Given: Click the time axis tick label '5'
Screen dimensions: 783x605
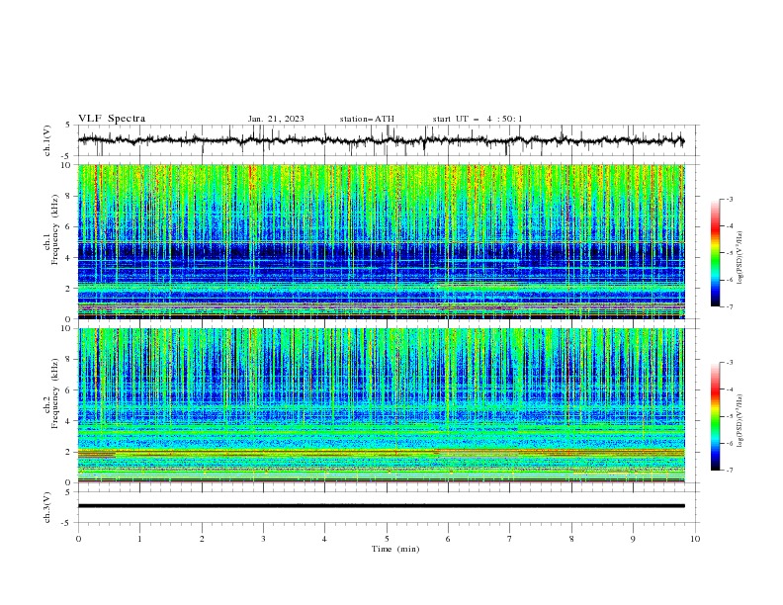Looking at the screenshot, I should tap(387, 539).
